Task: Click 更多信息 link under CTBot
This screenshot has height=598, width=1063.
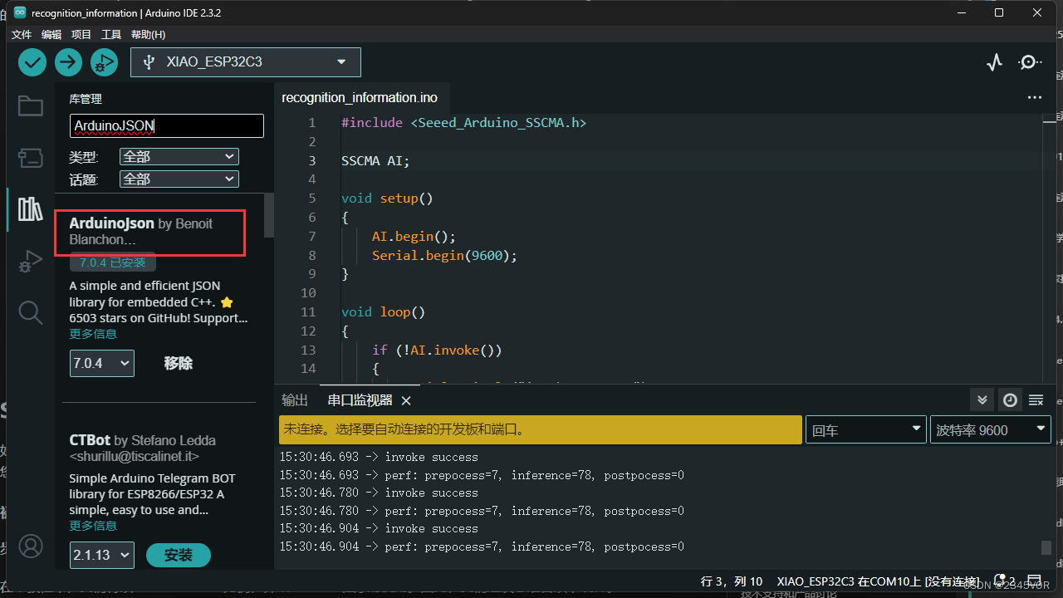Action: 93,526
